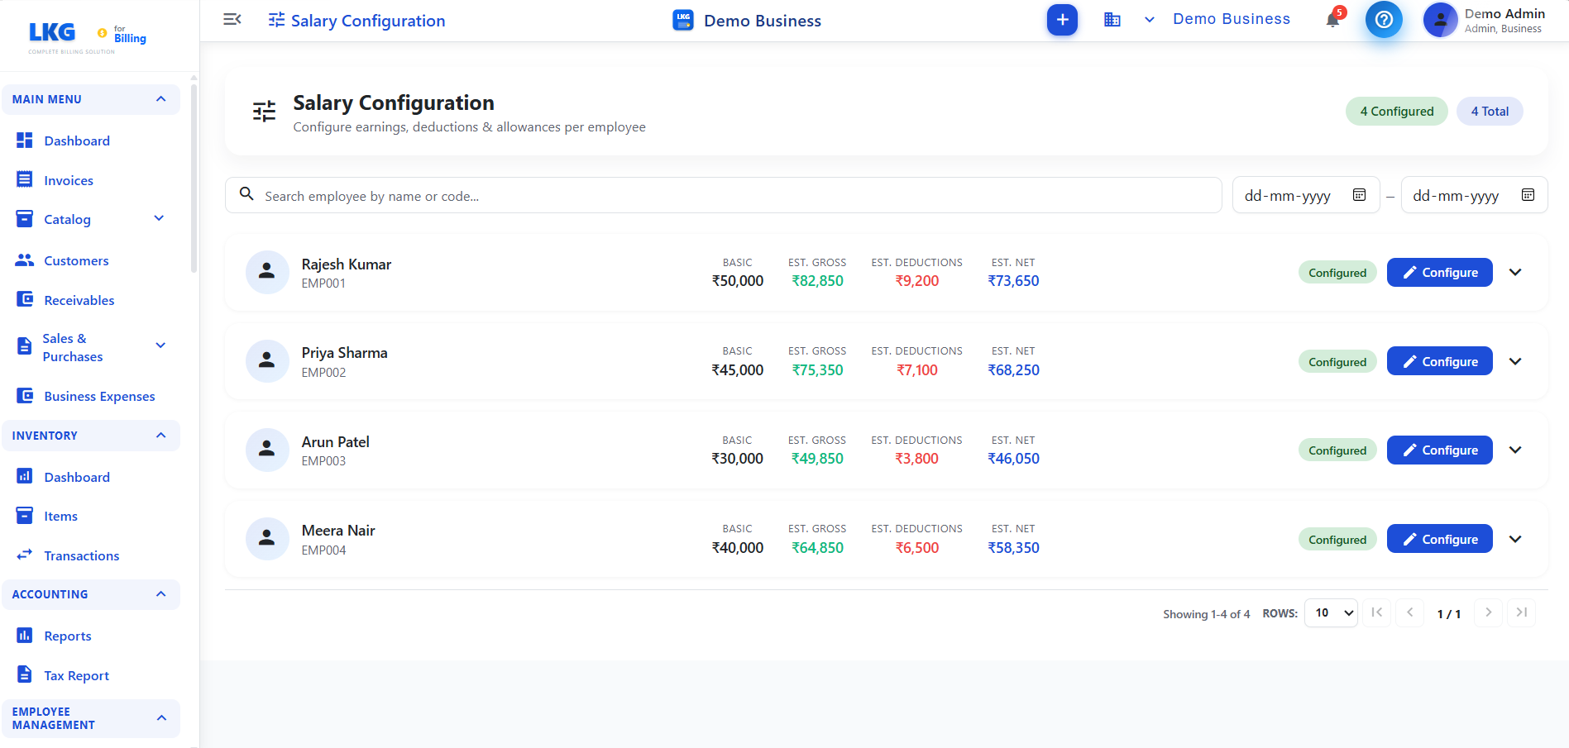Click the Catalog archive icon
Viewport: 1569px width, 748px height.
(25, 219)
